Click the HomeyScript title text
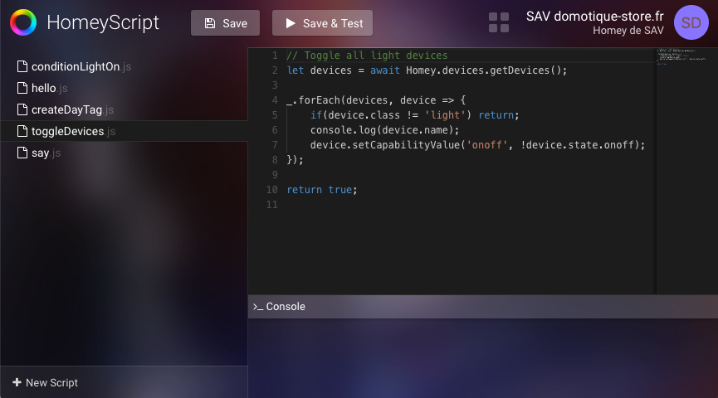This screenshot has height=398, width=718. click(103, 23)
